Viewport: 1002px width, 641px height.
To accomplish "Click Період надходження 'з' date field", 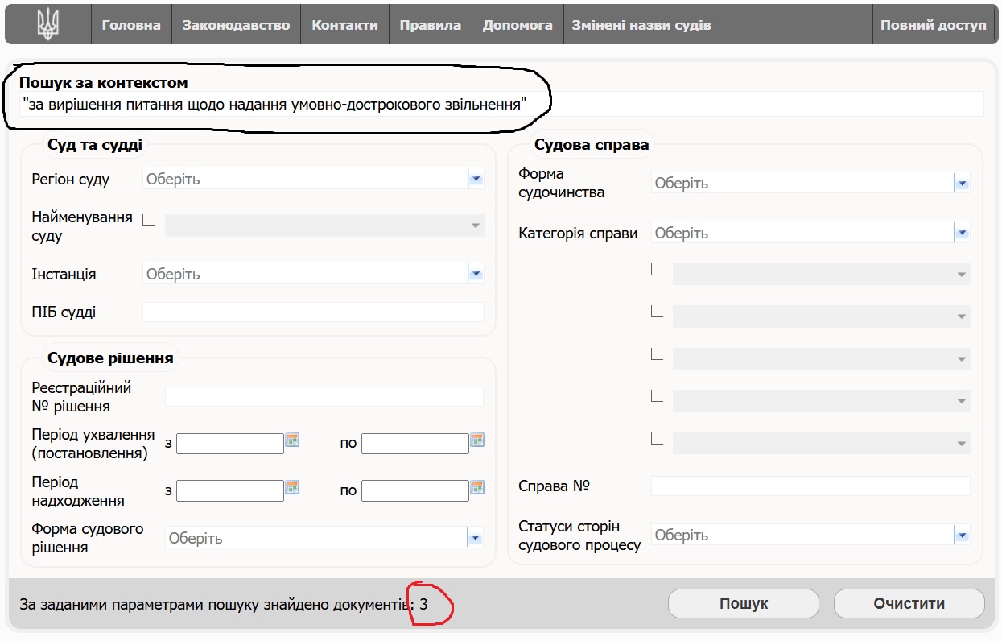I will click(230, 490).
